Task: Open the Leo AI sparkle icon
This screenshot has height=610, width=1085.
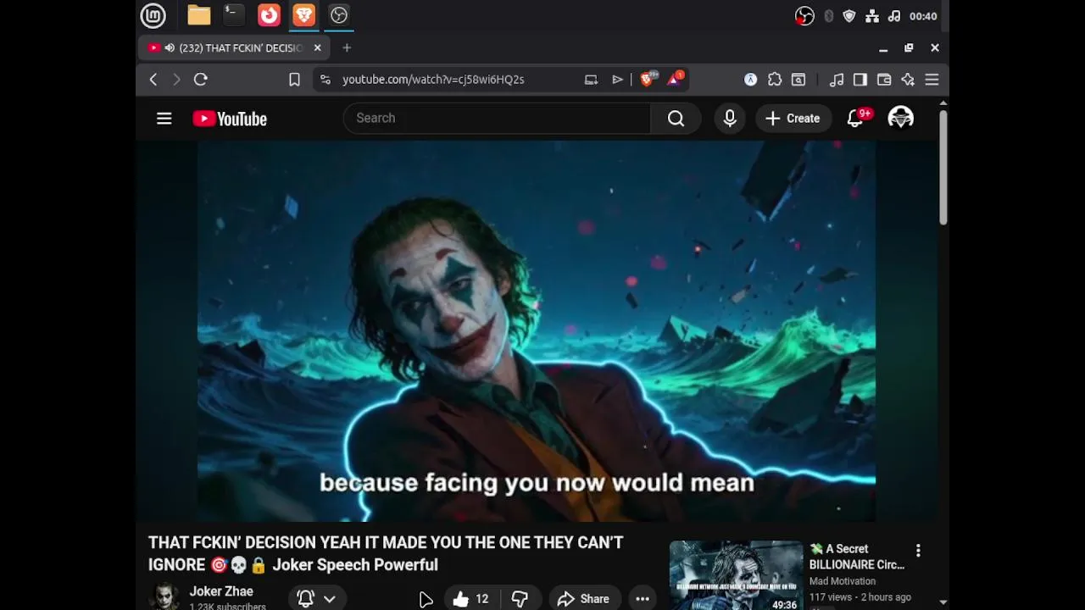Action: point(908,80)
